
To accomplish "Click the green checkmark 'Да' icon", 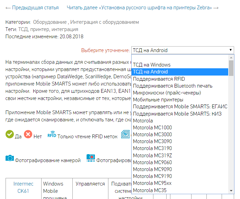I will 10,134.
